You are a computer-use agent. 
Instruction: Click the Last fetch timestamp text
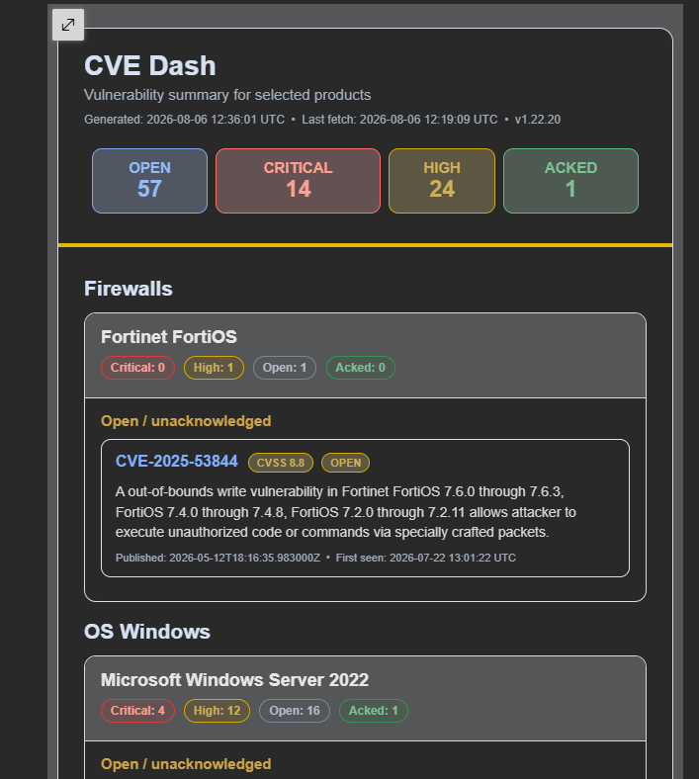coord(399,120)
